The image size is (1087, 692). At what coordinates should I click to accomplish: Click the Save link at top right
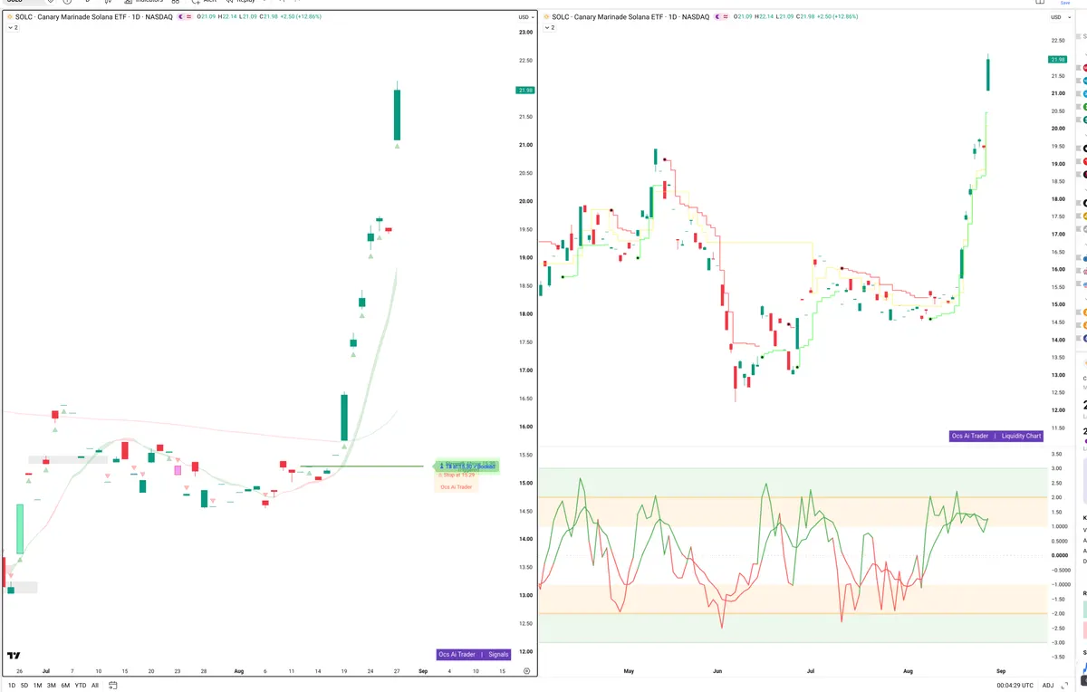click(x=1065, y=3)
